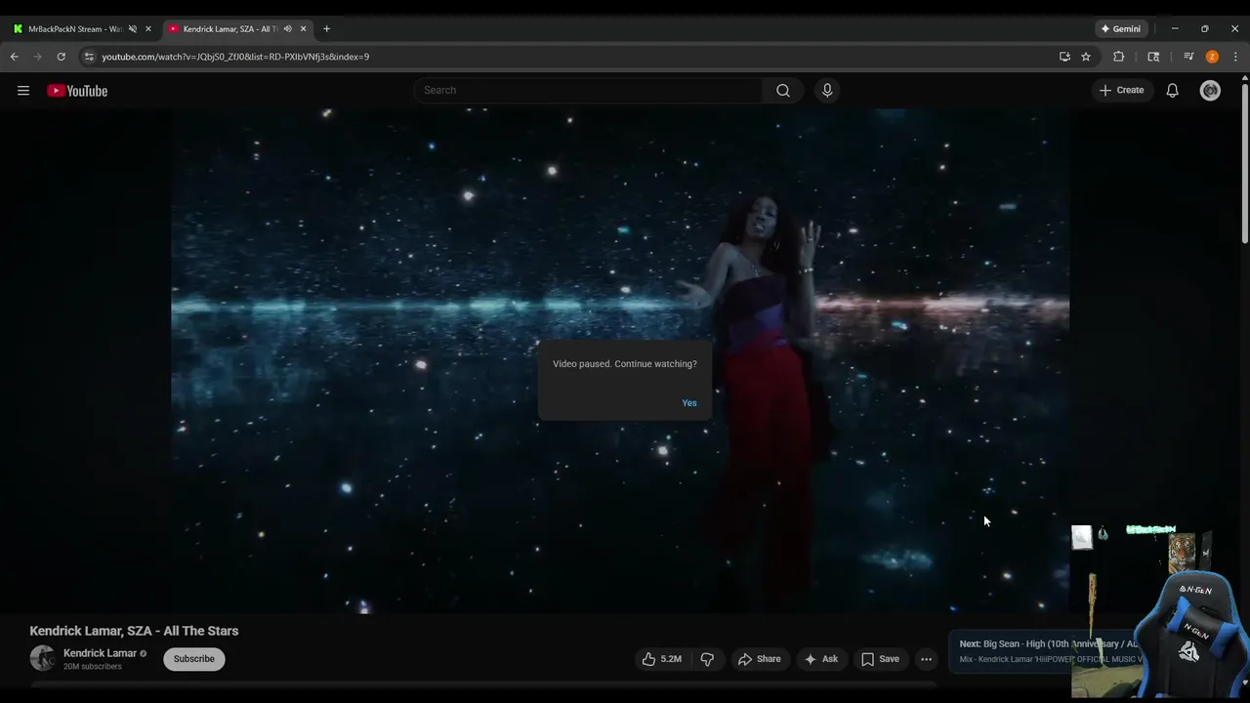Open the Ask AI button
The height and width of the screenshot is (703, 1250).
point(820,659)
